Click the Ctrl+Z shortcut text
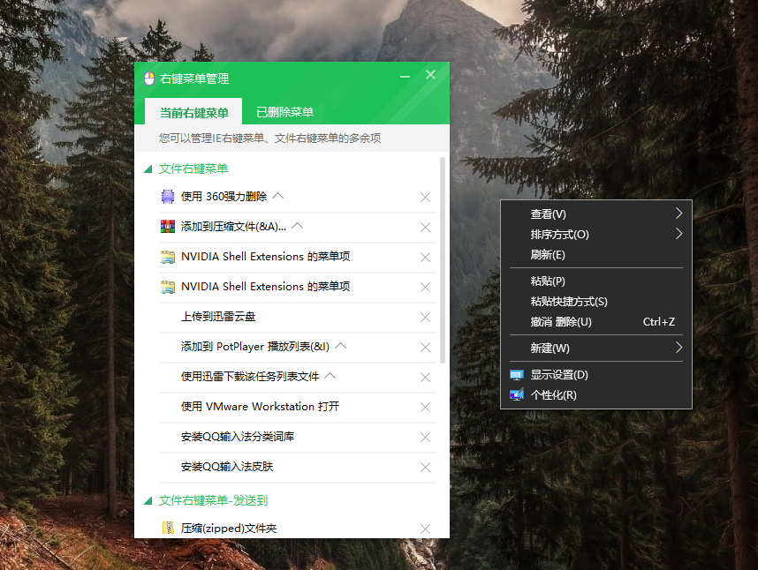 tap(659, 321)
